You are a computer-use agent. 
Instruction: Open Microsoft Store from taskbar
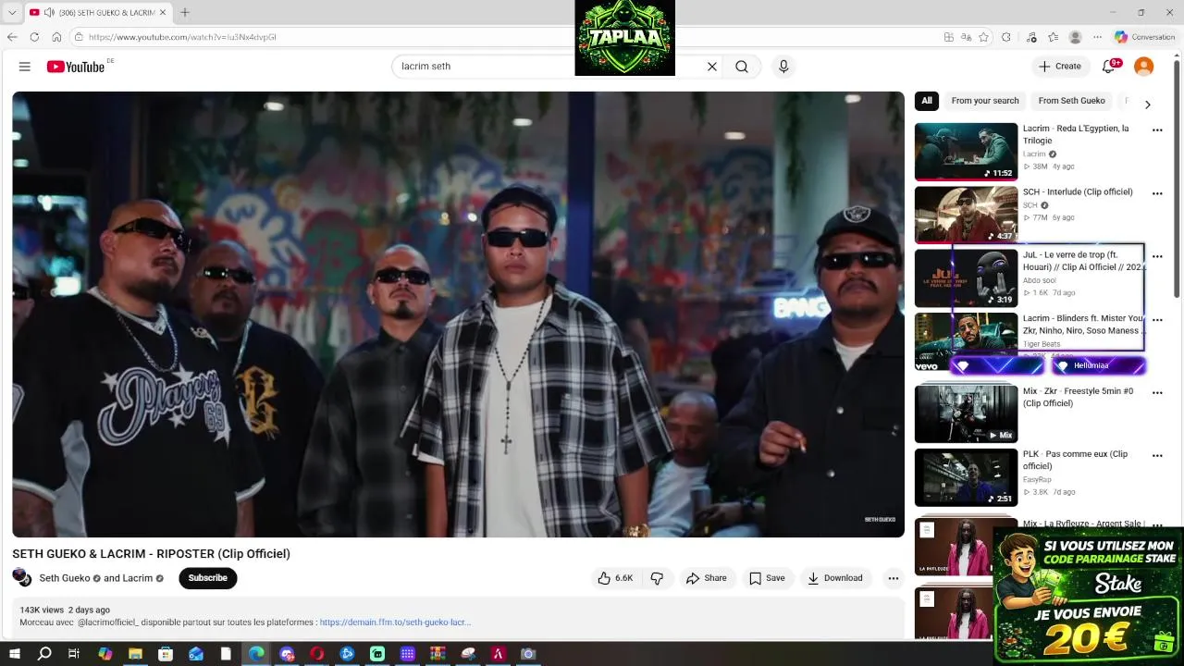point(166,654)
